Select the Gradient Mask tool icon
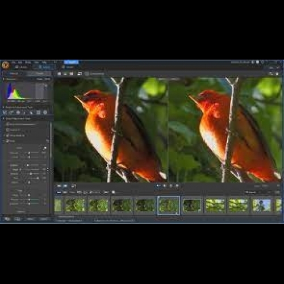Viewport: 284px width, 284px height. coord(31,112)
